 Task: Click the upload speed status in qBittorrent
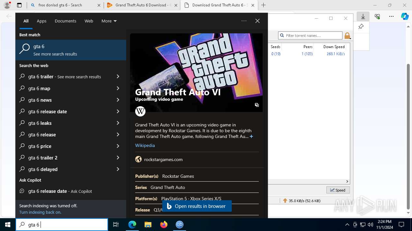(x=302, y=201)
